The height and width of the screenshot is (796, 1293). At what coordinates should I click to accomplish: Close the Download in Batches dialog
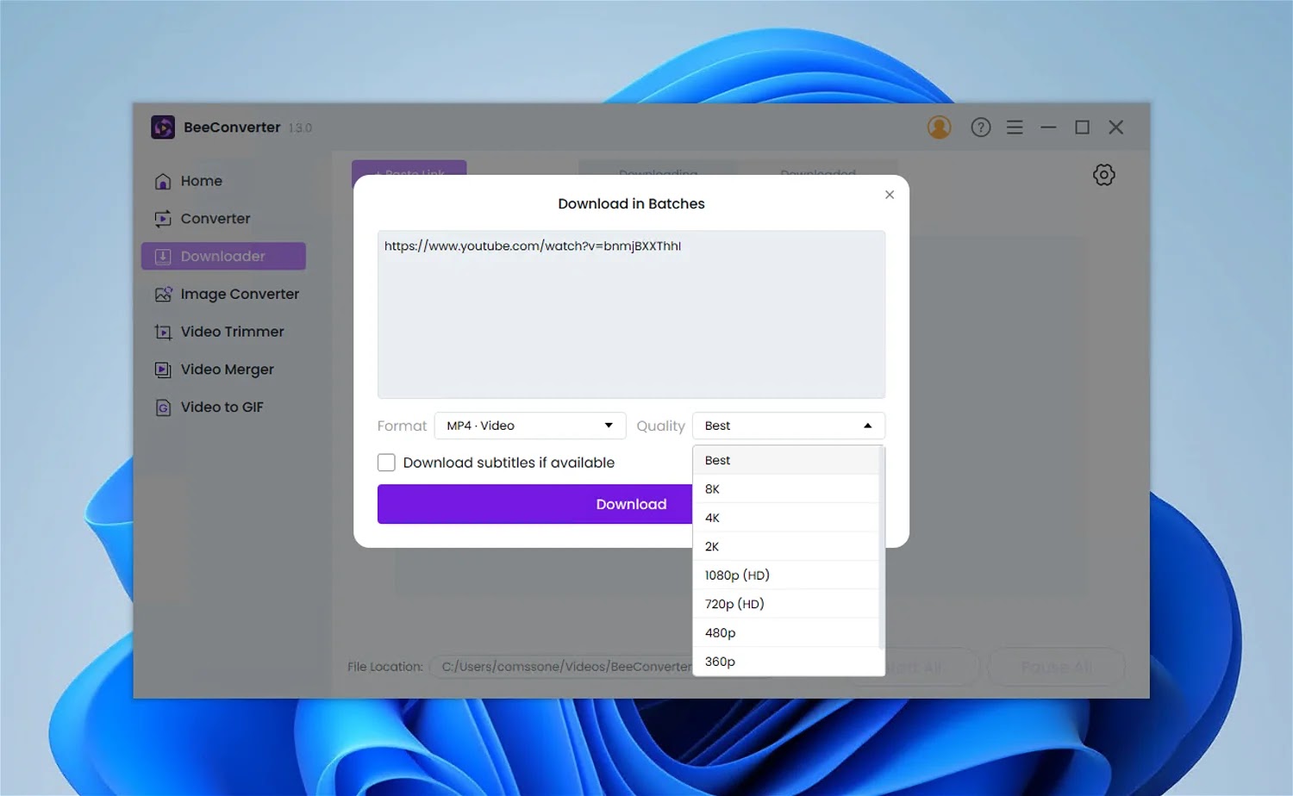(x=890, y=195)
